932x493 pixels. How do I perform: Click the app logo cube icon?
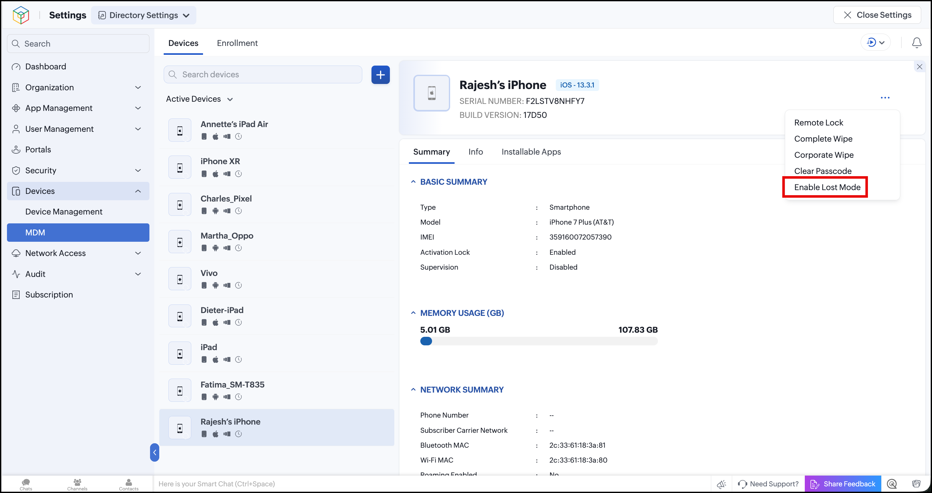click(21, 15)
